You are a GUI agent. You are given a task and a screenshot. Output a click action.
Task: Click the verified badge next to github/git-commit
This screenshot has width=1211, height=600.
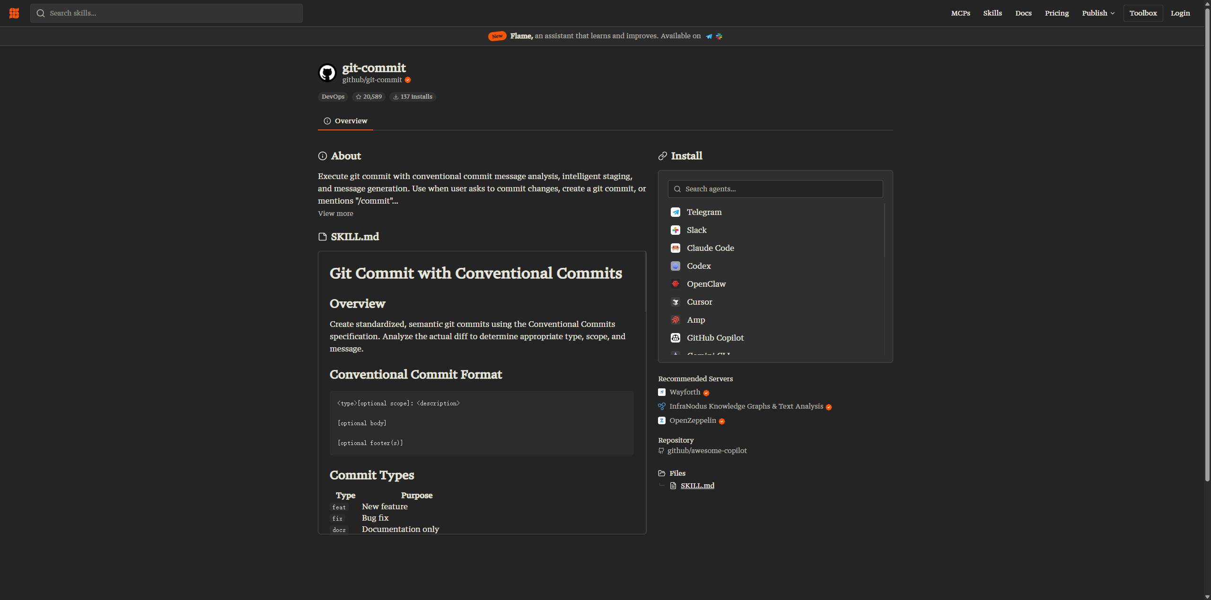pyautogui.click(x=408, y=80)
